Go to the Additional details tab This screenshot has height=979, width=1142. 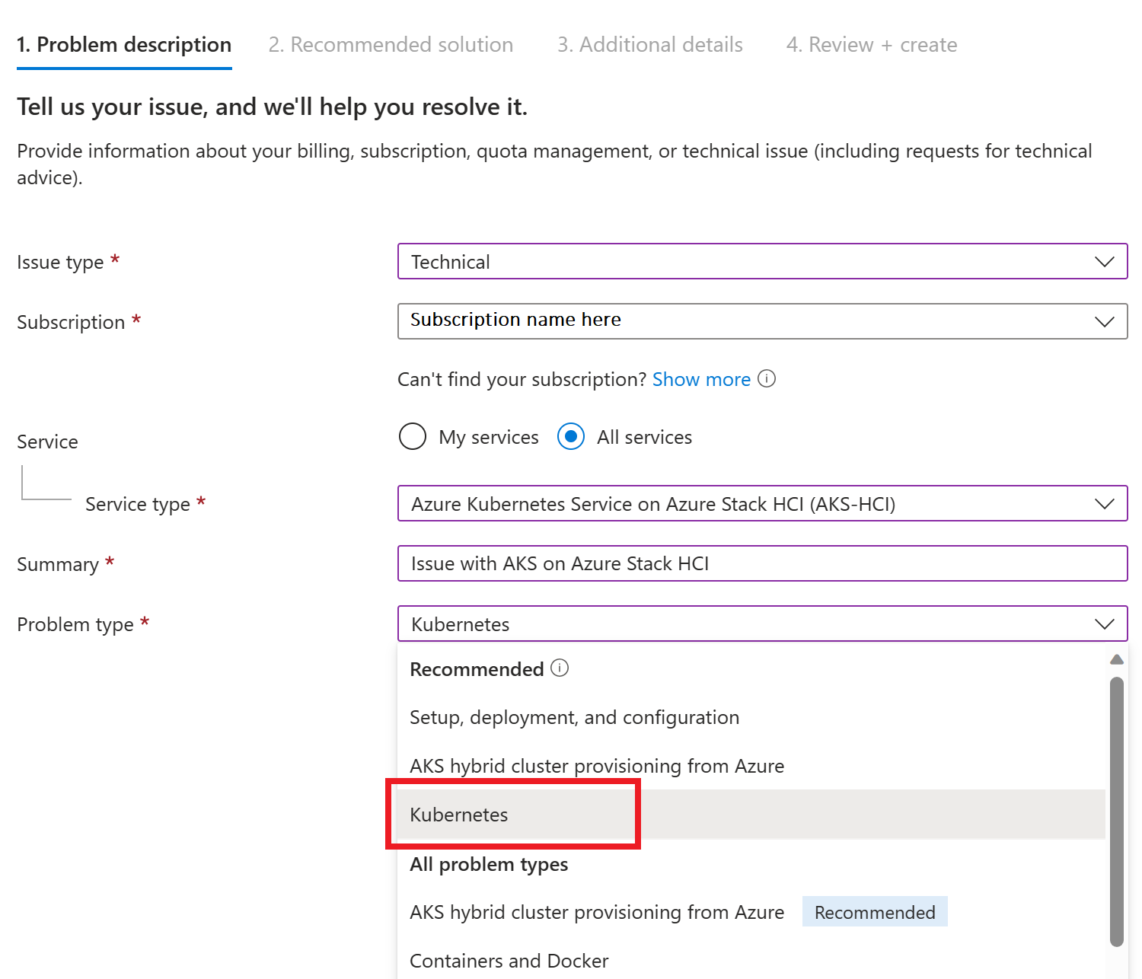(649, 45)
